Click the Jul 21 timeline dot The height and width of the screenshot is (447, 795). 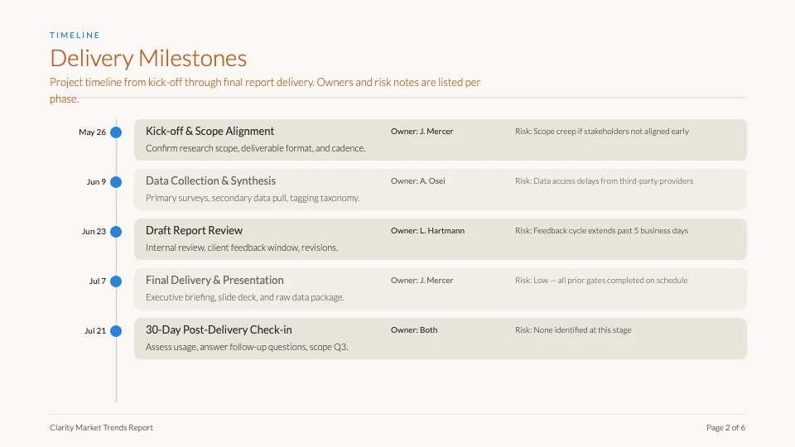point(116,331)
